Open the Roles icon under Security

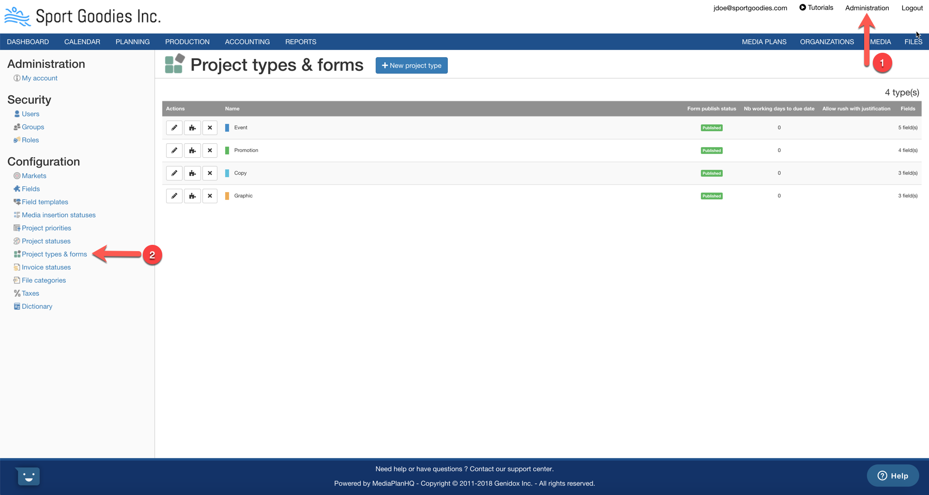click(x=17, y=140)
